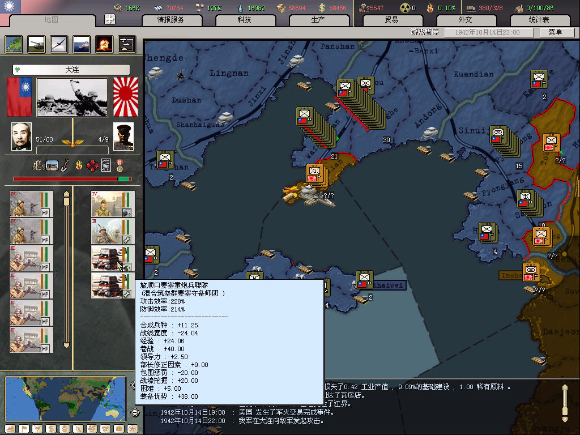Open the 情报服务 tab

[171, 20]
